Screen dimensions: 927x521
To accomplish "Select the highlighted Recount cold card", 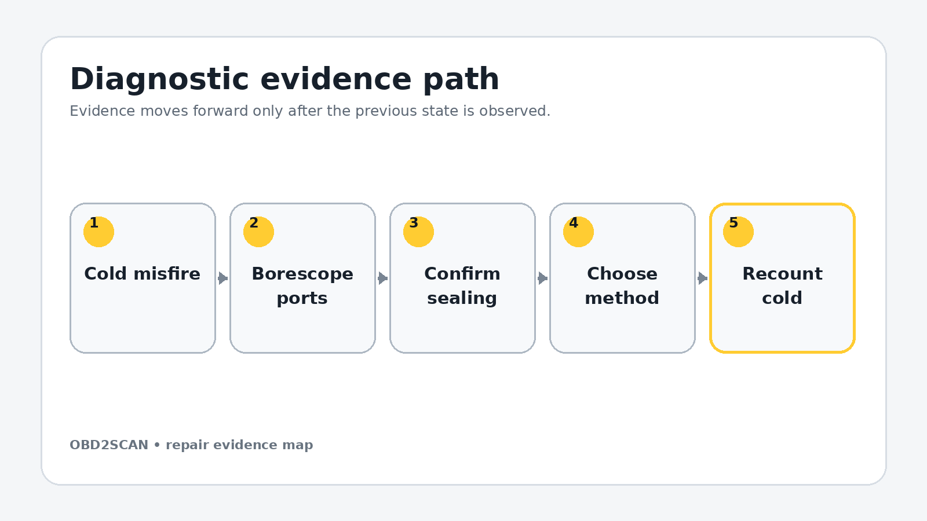I will tap(782, 278).
